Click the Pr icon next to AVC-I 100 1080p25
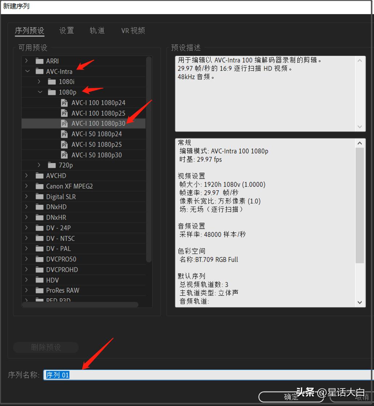374x406 pixels. (x=64, y=113)
